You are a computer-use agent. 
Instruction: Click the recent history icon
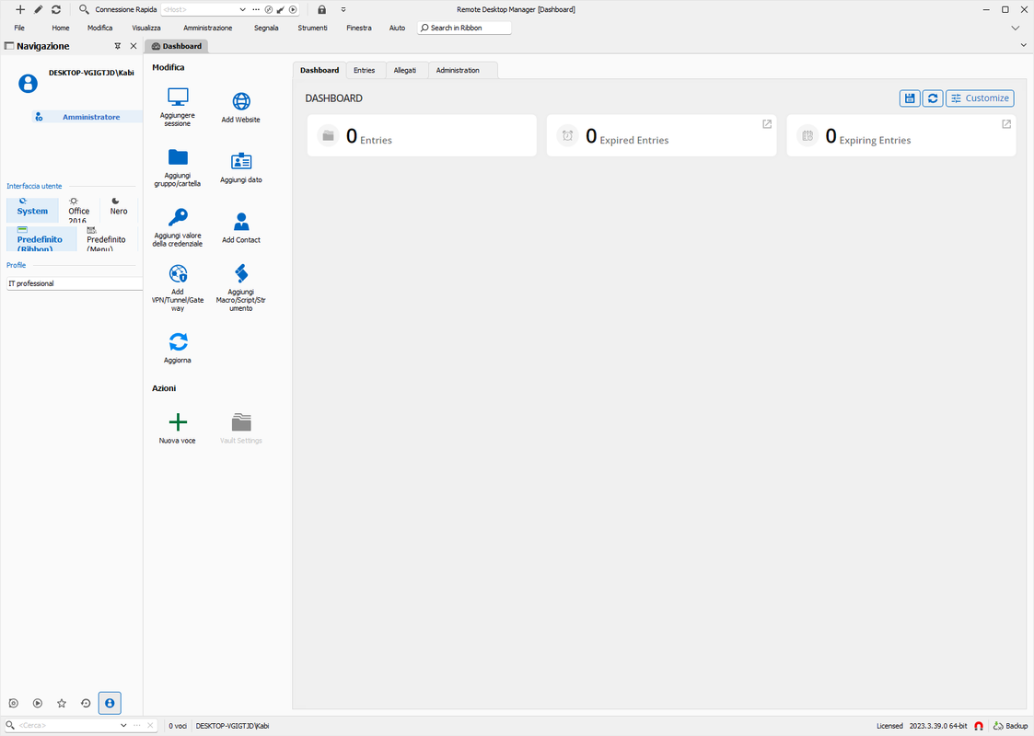(86, 703)
